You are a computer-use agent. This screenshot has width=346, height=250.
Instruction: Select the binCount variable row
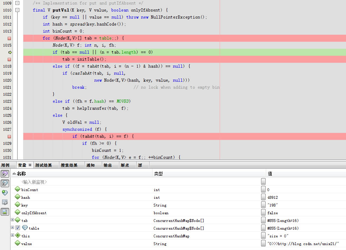tap(178, 190)
